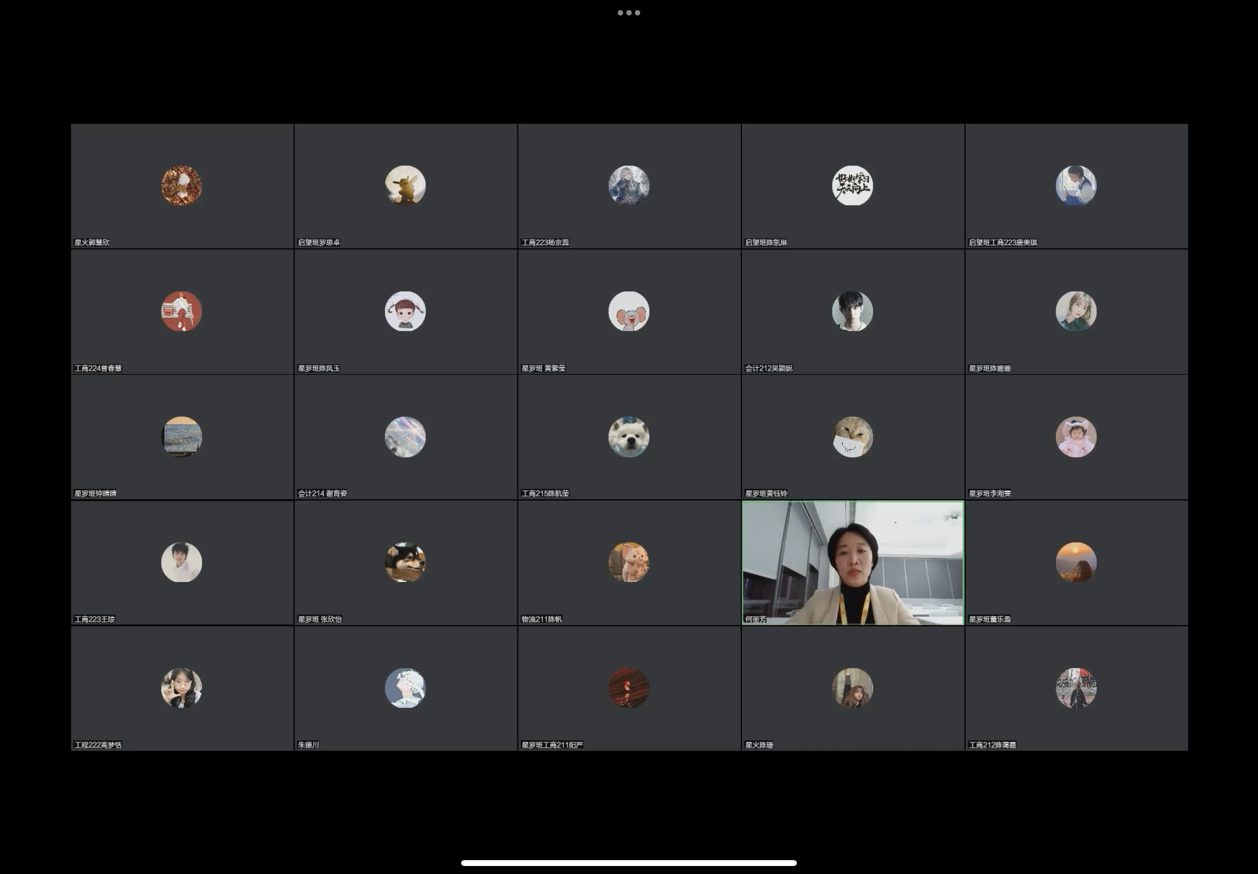Open the three-dot more options menu

[x=628, y=13]
